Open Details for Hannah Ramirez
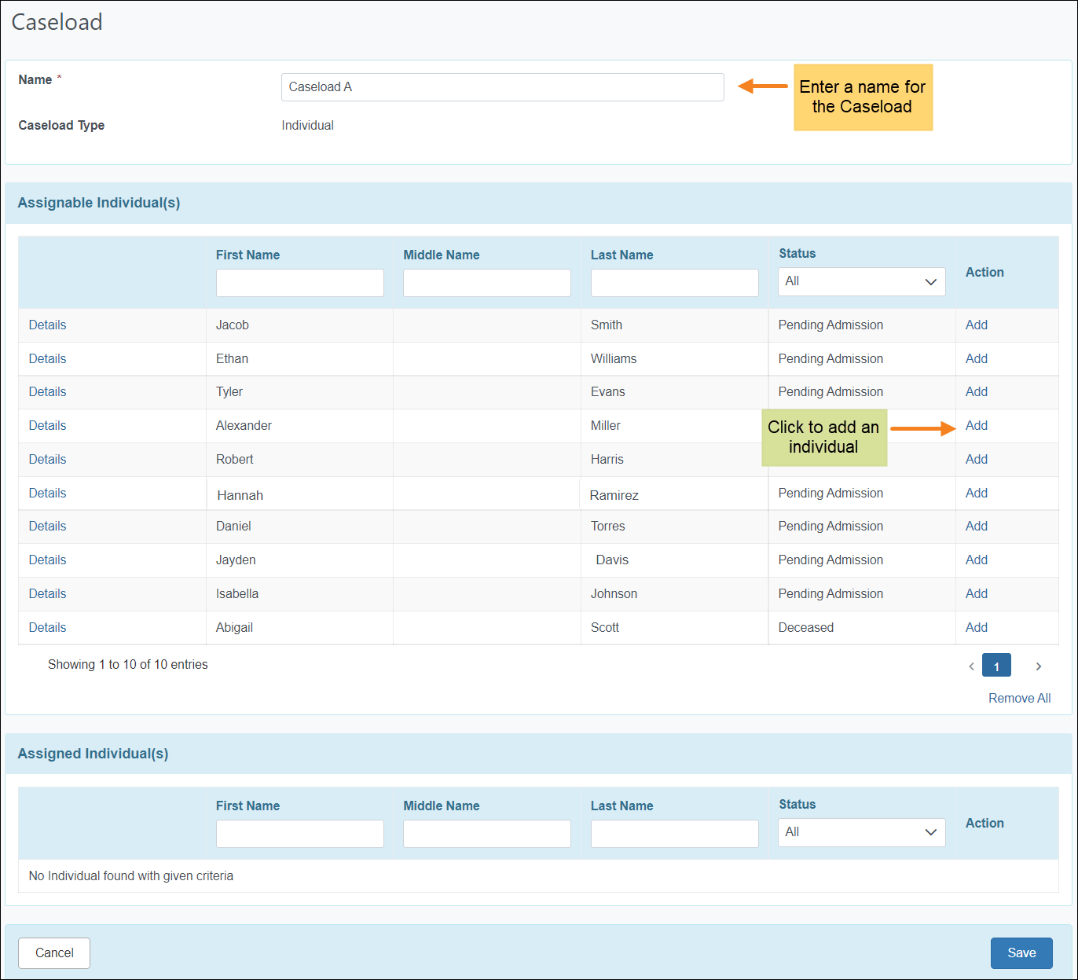 47,494
